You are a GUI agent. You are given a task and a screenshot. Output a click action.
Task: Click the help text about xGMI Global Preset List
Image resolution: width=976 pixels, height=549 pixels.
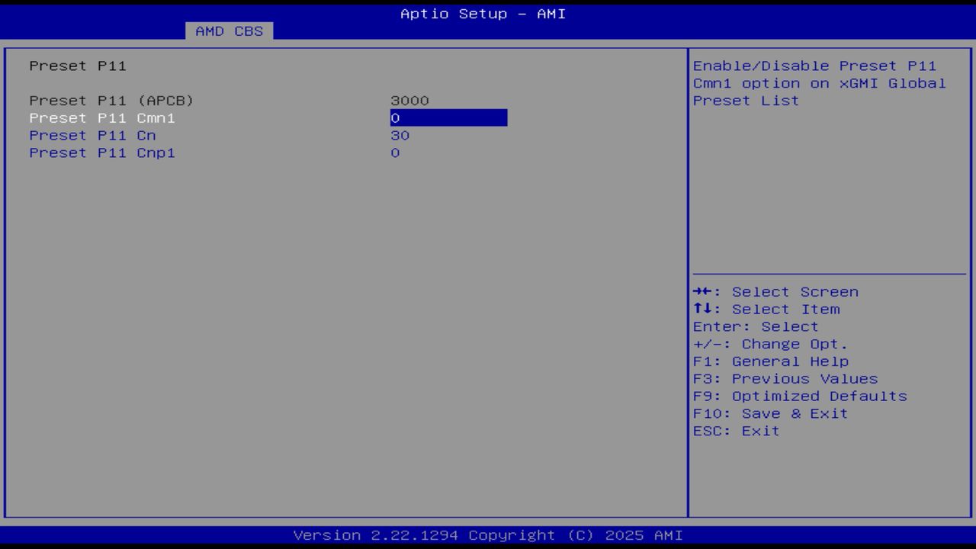pos(819,83)
